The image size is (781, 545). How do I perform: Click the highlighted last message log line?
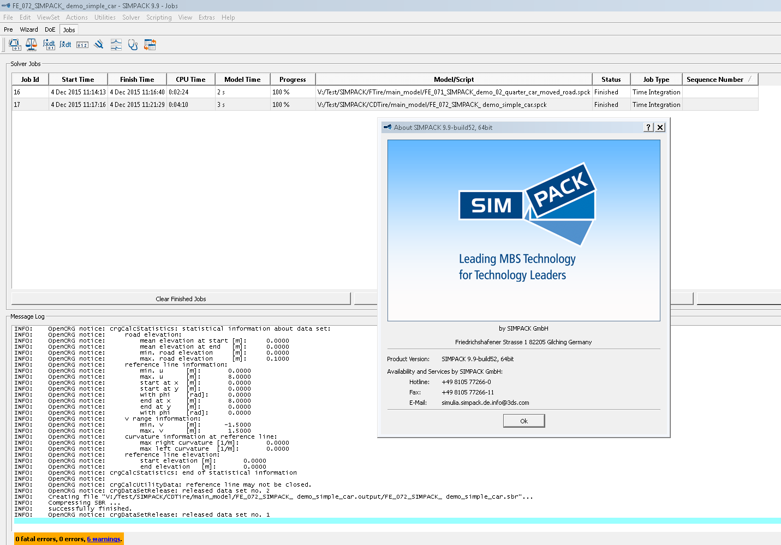click(397, 521)
